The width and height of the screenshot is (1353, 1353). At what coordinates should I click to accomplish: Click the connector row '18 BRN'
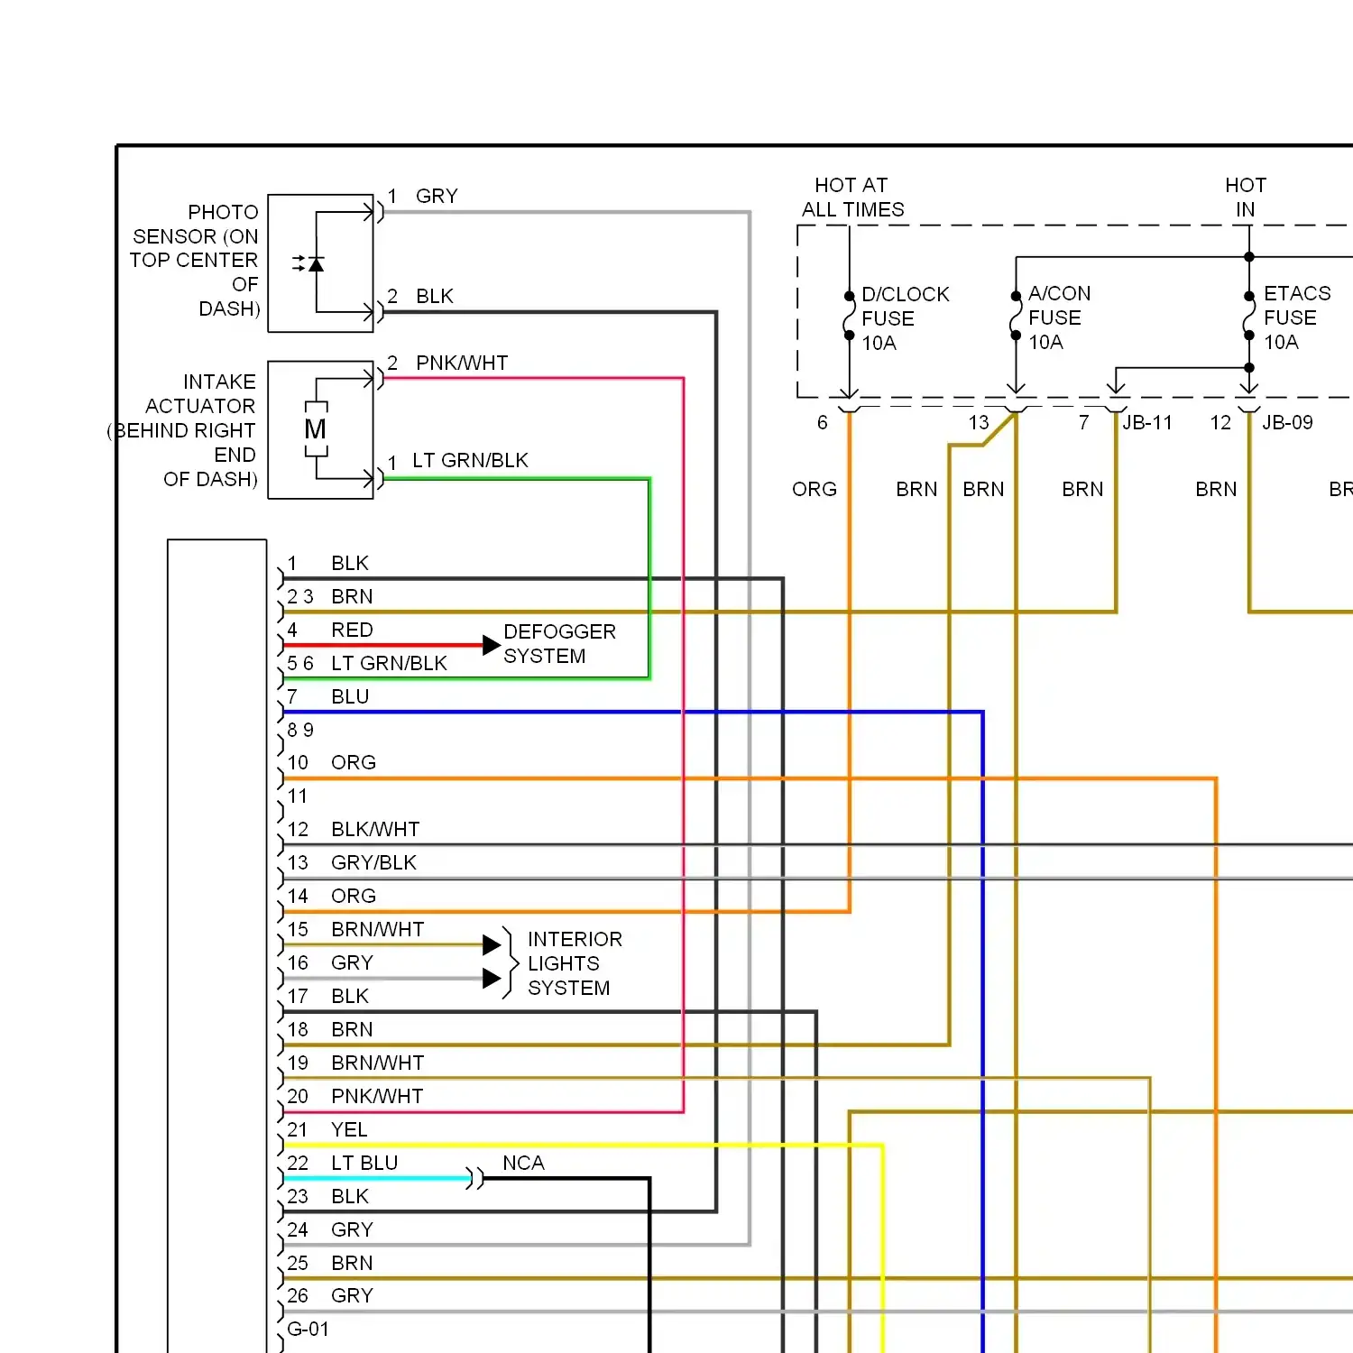pos(329,1029)
